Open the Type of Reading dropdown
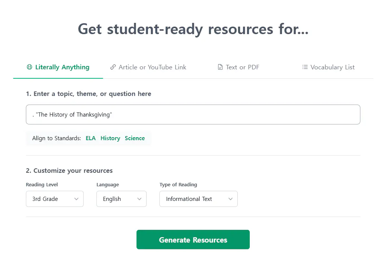The height and width of the screenshot is (259, 390). click(x=198, y=199)
